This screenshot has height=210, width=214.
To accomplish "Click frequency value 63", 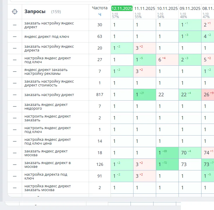I will click(100, 36).
